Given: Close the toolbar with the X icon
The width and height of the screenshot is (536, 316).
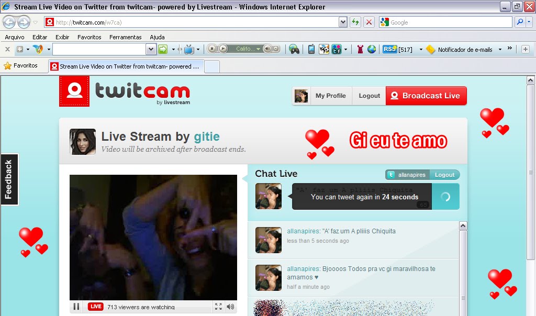Looking at the screenshot, I should pos(7,49).
